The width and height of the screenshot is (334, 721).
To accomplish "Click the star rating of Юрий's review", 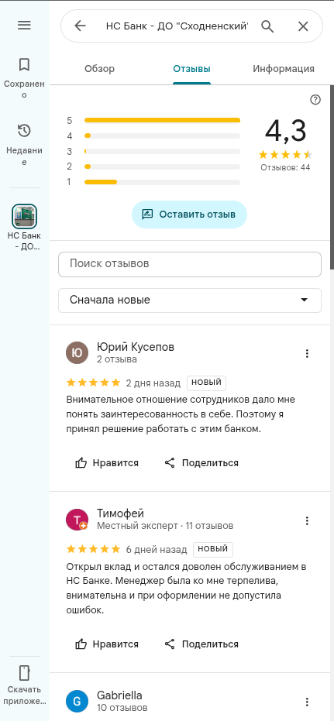I will click(x=94, y=383).
